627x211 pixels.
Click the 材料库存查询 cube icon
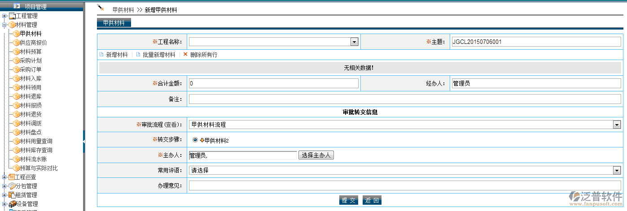click(17, 150)
